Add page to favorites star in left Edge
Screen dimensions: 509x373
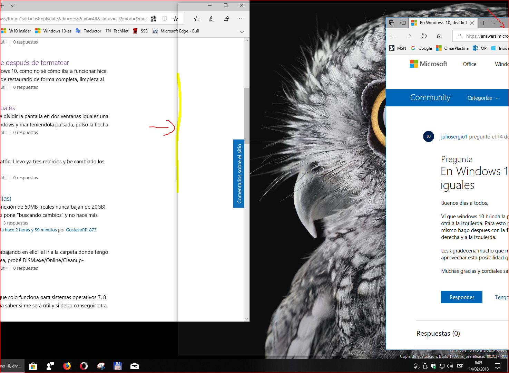pyautogui.click(x=176, y=19)
